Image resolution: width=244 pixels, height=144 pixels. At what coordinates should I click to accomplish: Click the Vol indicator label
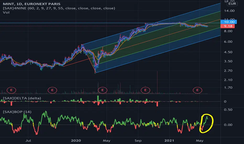[x=6, y=13]
